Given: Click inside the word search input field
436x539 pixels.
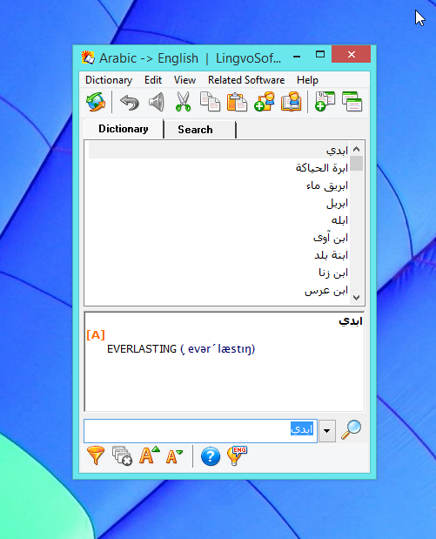Looking at the screenshot, I should point(200,431).
